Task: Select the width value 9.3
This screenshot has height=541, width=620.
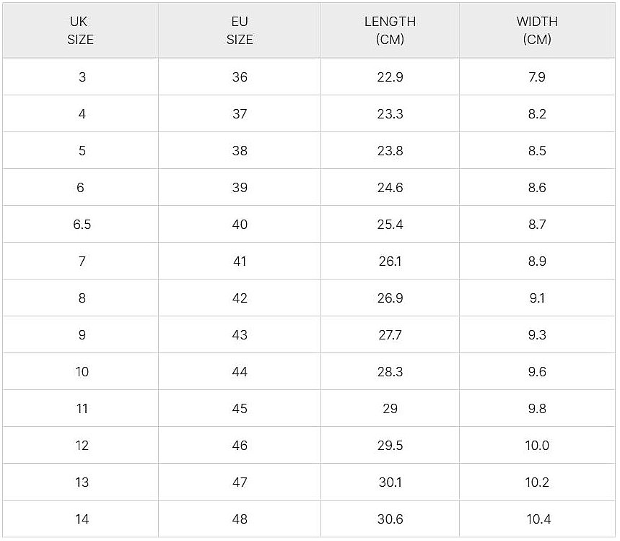Action: [537, 335]
